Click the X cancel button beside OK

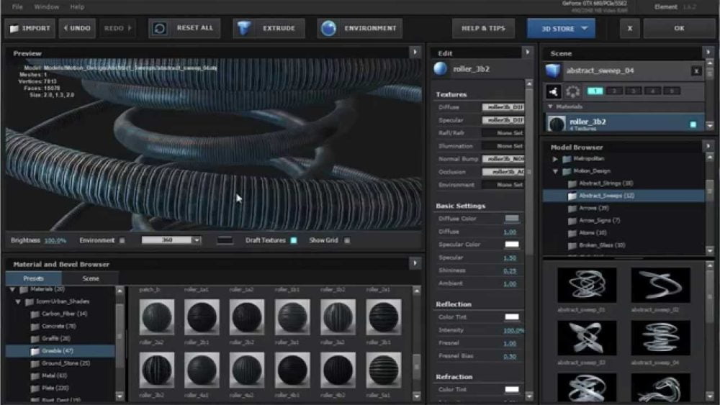(629, 29)
